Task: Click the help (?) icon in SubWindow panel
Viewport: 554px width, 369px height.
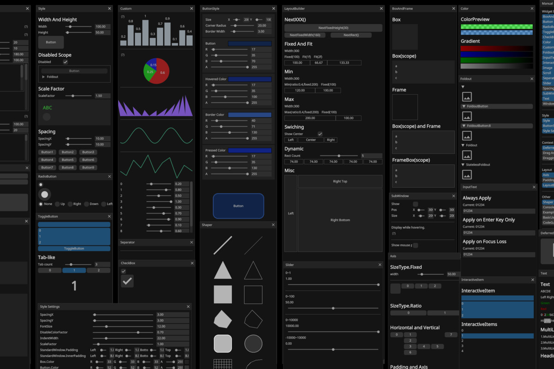Action: pos(393,233)
